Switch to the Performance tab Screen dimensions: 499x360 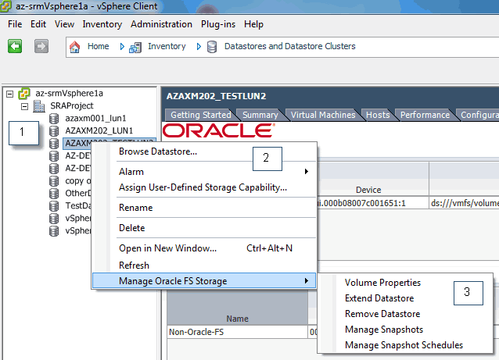coord(425,115)
